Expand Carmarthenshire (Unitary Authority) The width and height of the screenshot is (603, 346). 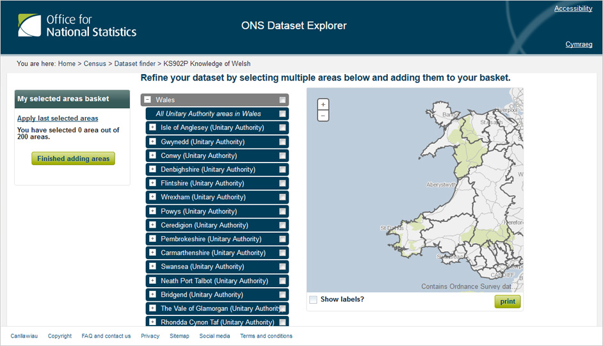click(x=153, y=252)
